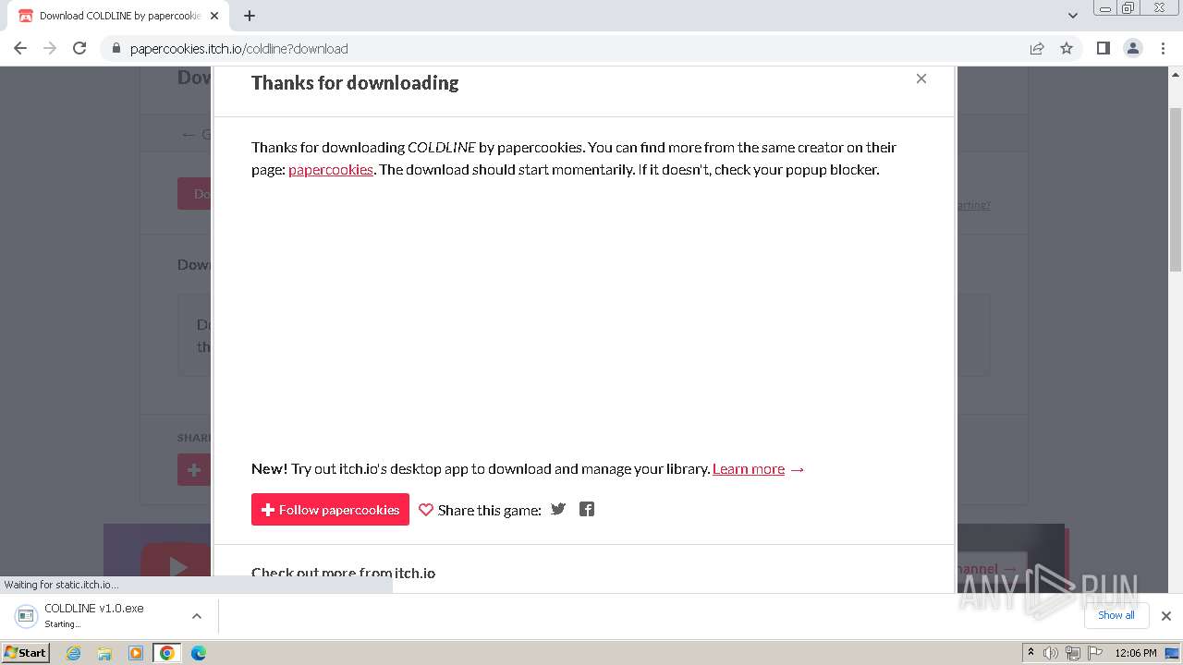Show hidden system tray icons
The image size is (1183, 665).
click(x=1031, y=653)
